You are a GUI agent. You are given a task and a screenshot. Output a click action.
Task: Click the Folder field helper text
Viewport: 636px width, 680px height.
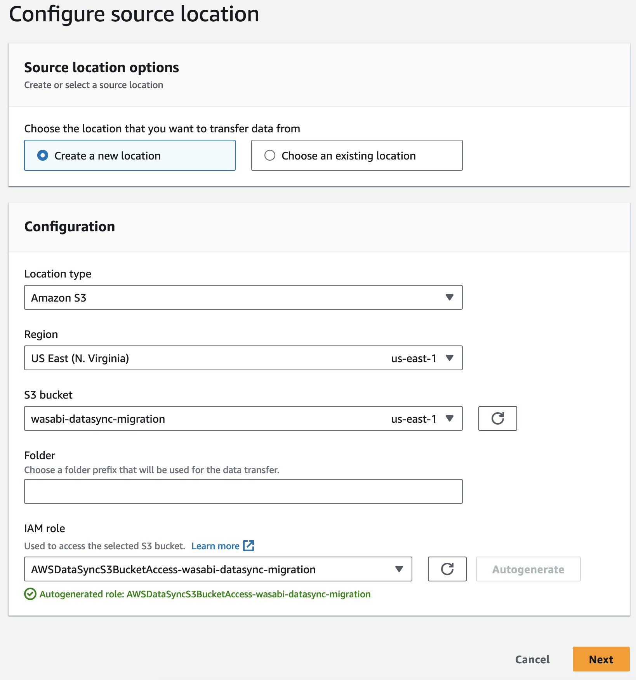coord(152,470)
